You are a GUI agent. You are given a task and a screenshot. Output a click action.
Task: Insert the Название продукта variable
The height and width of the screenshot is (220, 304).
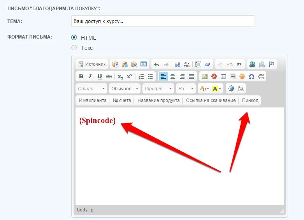tap(158, 100)
